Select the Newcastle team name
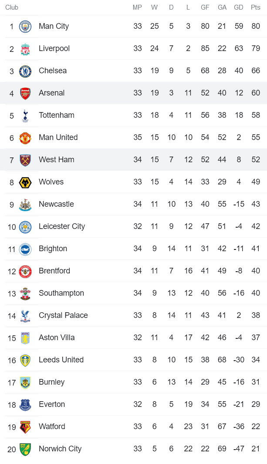Viewport: 267px width, 464px height. [x=56, y=204]
